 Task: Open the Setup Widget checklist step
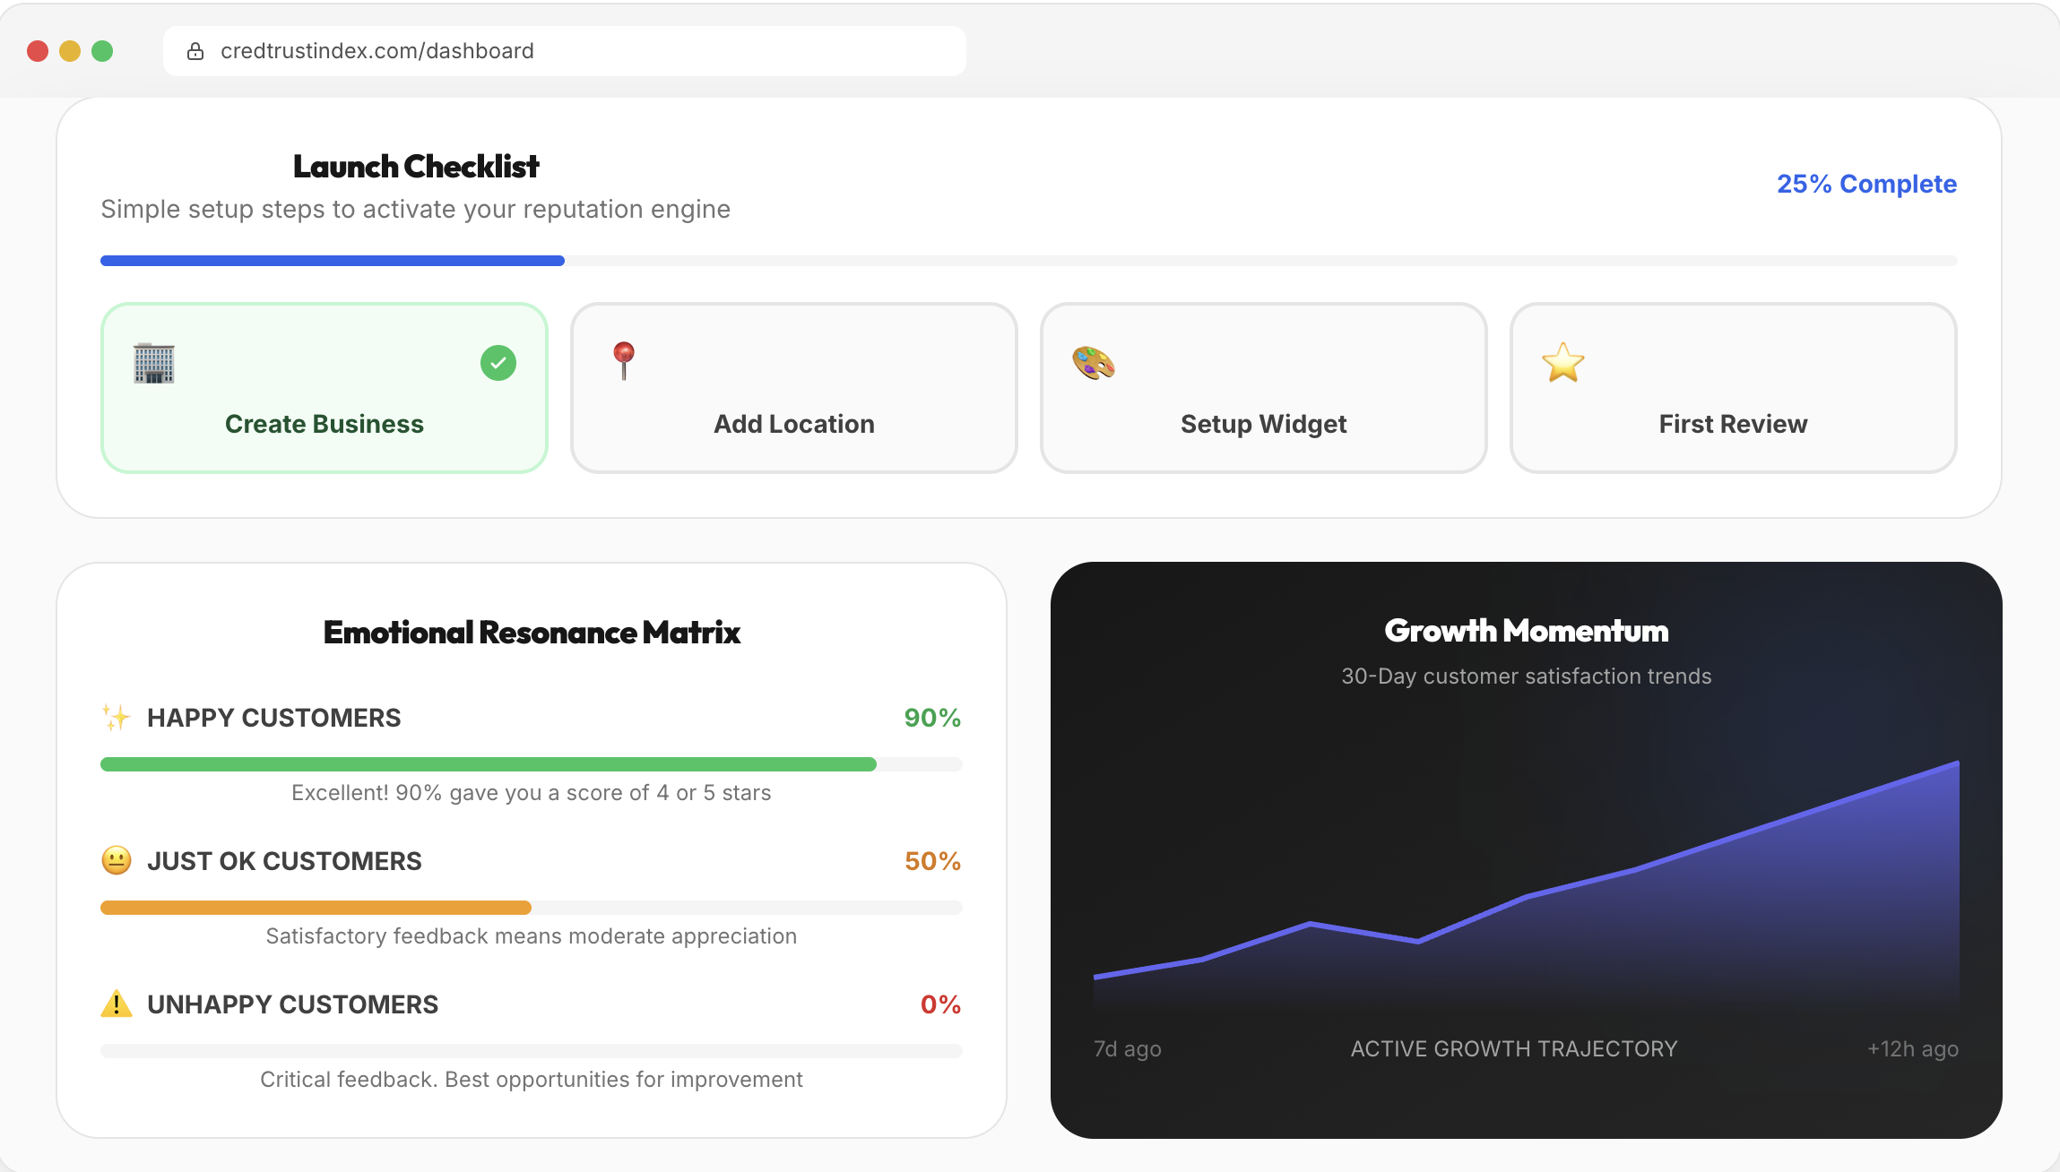point(1264,388)
